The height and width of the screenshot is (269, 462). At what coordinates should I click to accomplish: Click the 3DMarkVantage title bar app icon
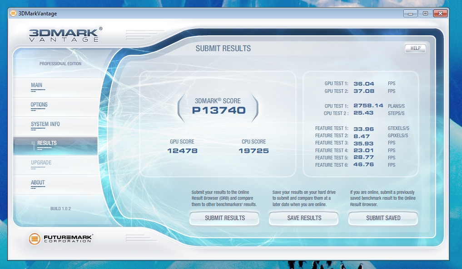(x=13, y=13)
